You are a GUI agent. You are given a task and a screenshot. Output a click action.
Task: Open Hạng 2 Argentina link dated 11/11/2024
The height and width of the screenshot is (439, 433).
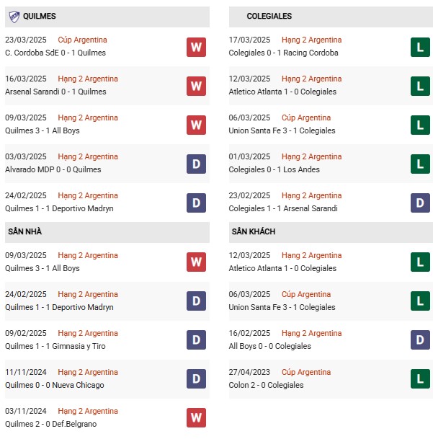[88, 372]
